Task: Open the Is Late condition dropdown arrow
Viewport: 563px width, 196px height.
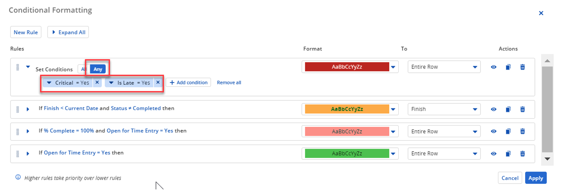Action: (111, 83)
